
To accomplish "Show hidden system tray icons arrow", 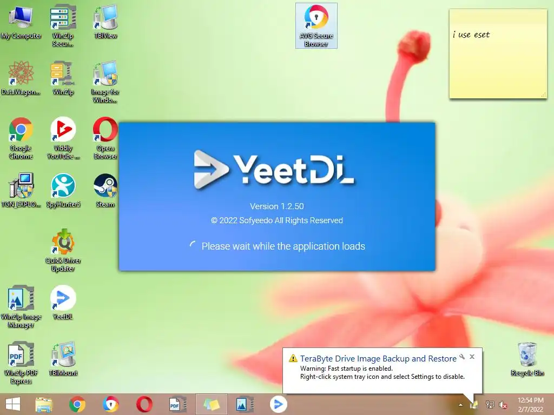I will tap(461, 405).
